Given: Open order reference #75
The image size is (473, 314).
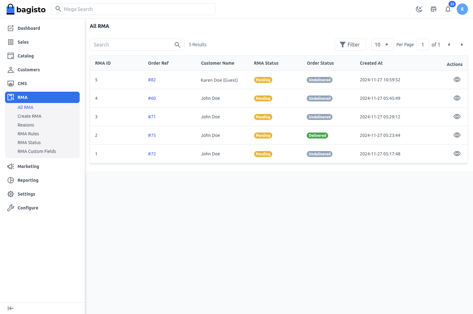Looking at the screenshot, I should click(x=152, y=135).
